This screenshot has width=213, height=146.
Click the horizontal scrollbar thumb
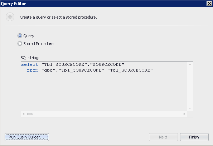(30, 114)
